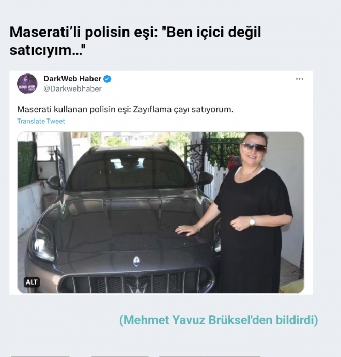Click the first partially visible bottom button
Viewport: 341px width, 357px height.
[40, 356]
